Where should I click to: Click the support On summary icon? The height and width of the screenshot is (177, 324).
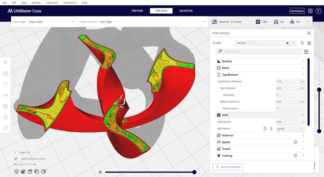click(x=276, y=22)
